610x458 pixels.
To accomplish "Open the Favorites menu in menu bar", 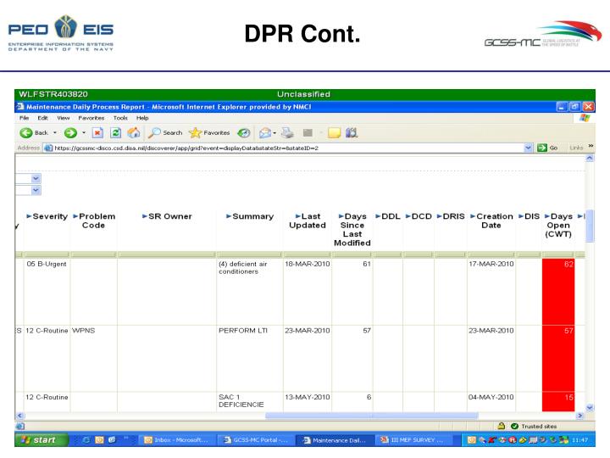I will (85, 118).
